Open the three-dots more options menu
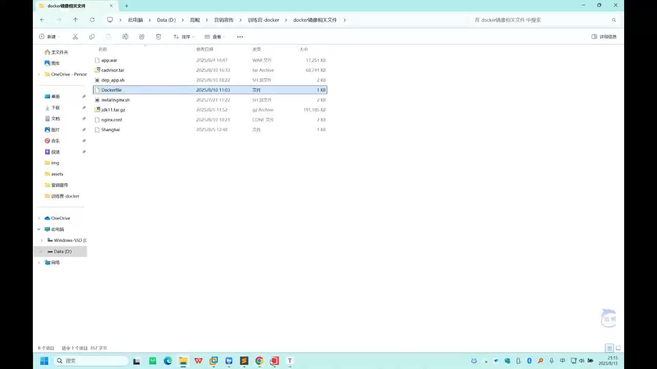 [x=240, y=36]
